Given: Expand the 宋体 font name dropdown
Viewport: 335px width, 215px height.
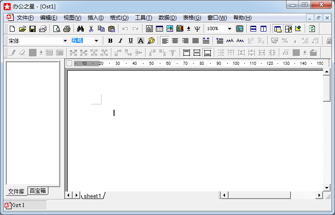Looking at the screenshot, I should 65,41.
